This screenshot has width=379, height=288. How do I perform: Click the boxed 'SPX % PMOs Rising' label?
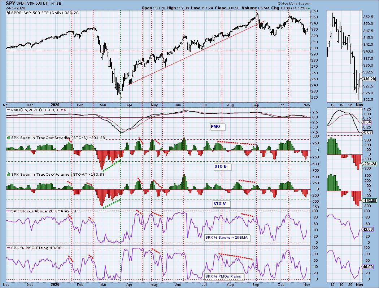[224, 276]
